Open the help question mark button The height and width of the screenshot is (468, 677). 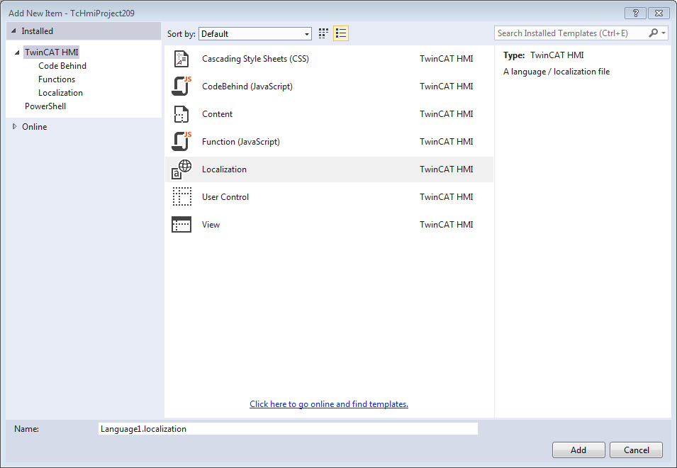[636, 13]
